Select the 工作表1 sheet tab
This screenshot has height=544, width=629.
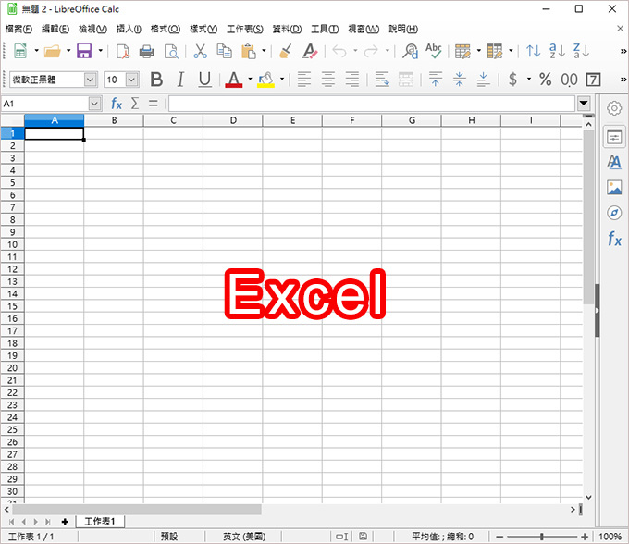(100, 522)
